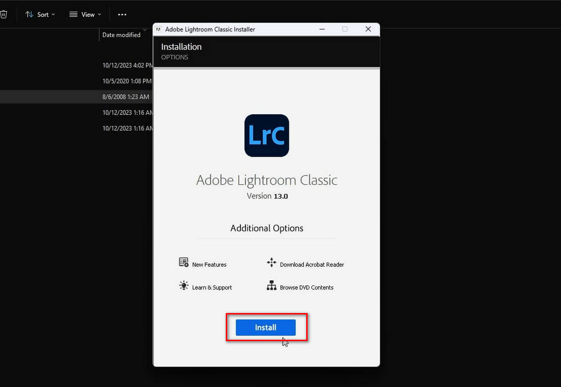This screenshot has width=561, height=387.
Task: Close the Lightroom Classic Installer window
Action: tap(368, 29)
